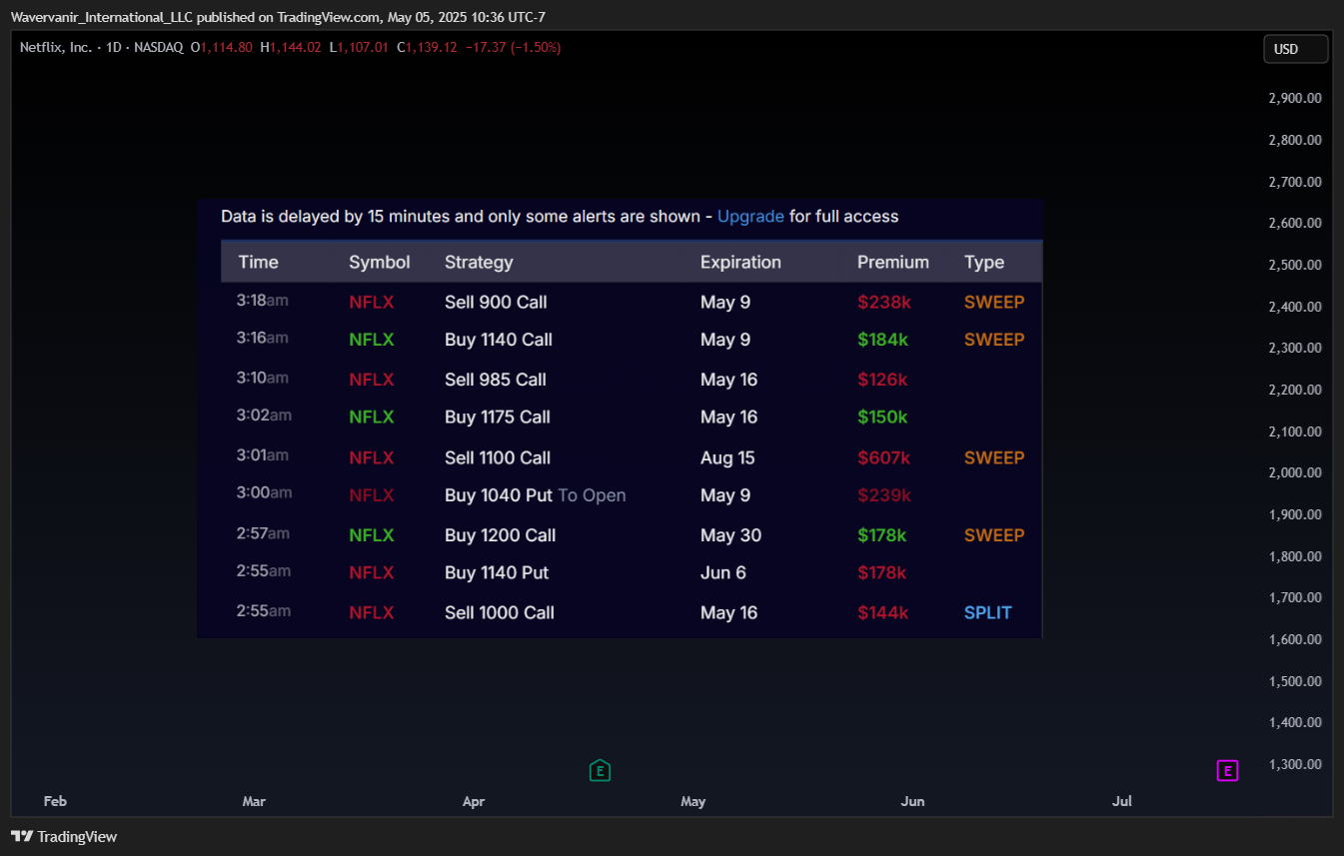Image resolution: width=1344 pixels, height=856 pixels.
Task: Click the Buy 1140 Put strategy
Action: click(x=497, y=572)
